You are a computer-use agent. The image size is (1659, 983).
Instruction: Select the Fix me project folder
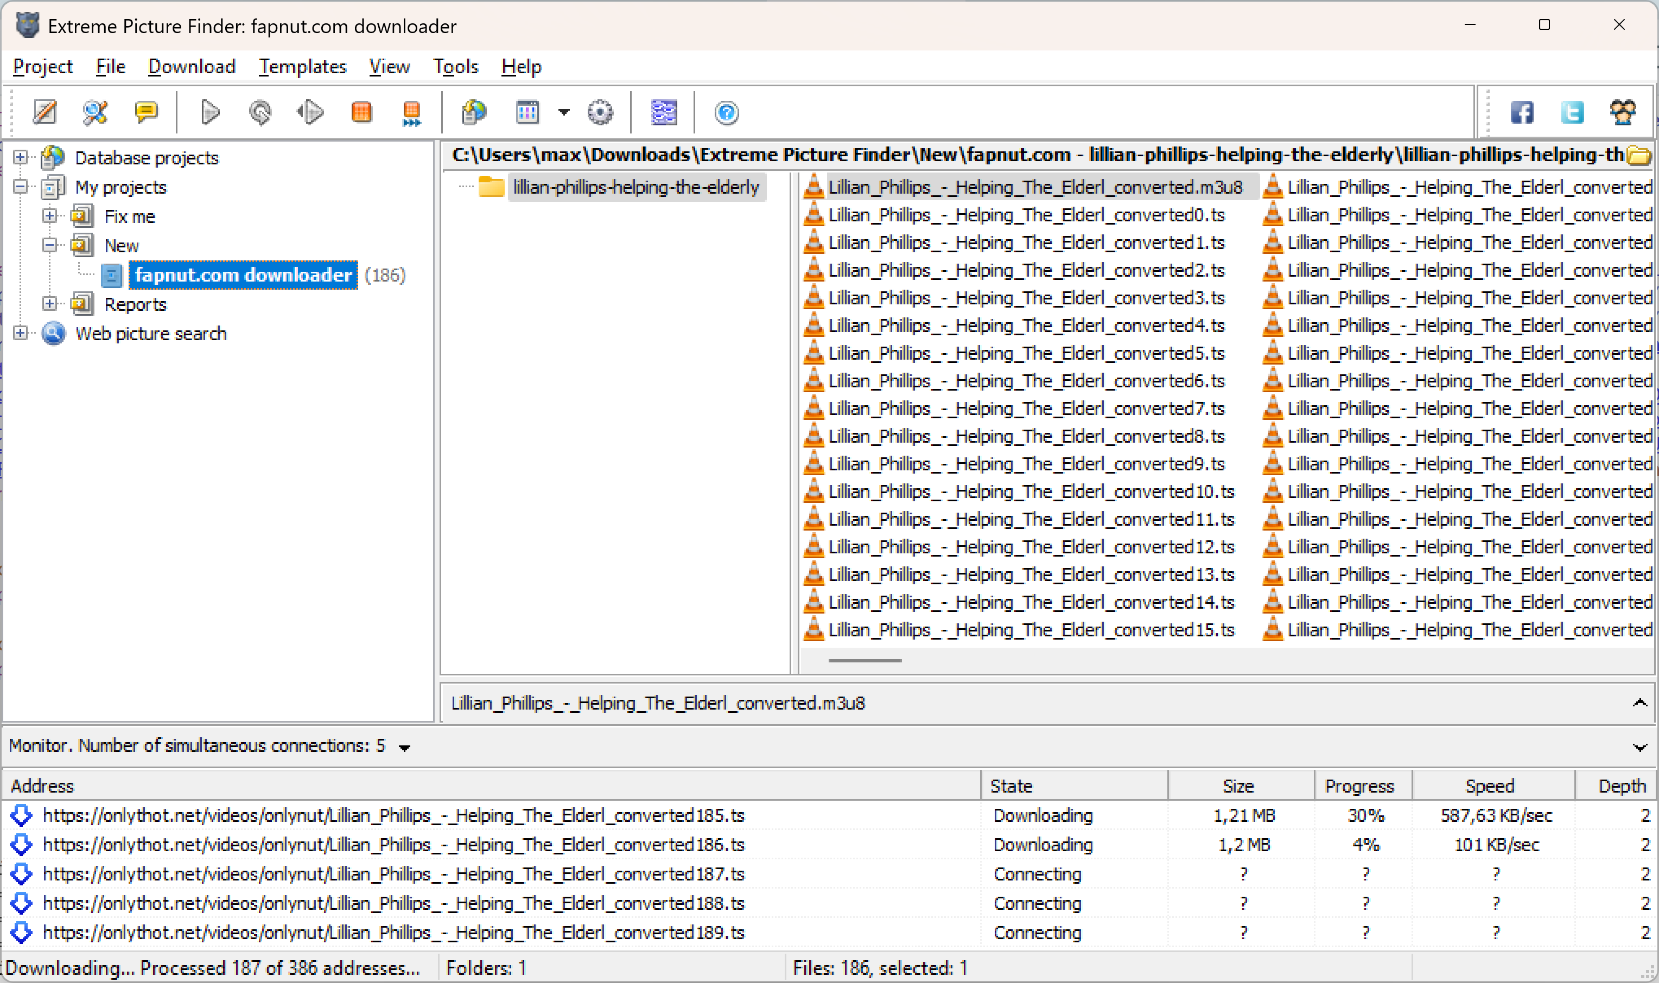(x=130, y=216)
